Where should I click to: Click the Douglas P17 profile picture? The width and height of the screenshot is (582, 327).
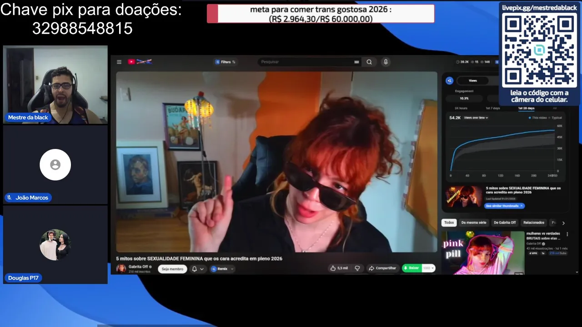tap(55, 245)
